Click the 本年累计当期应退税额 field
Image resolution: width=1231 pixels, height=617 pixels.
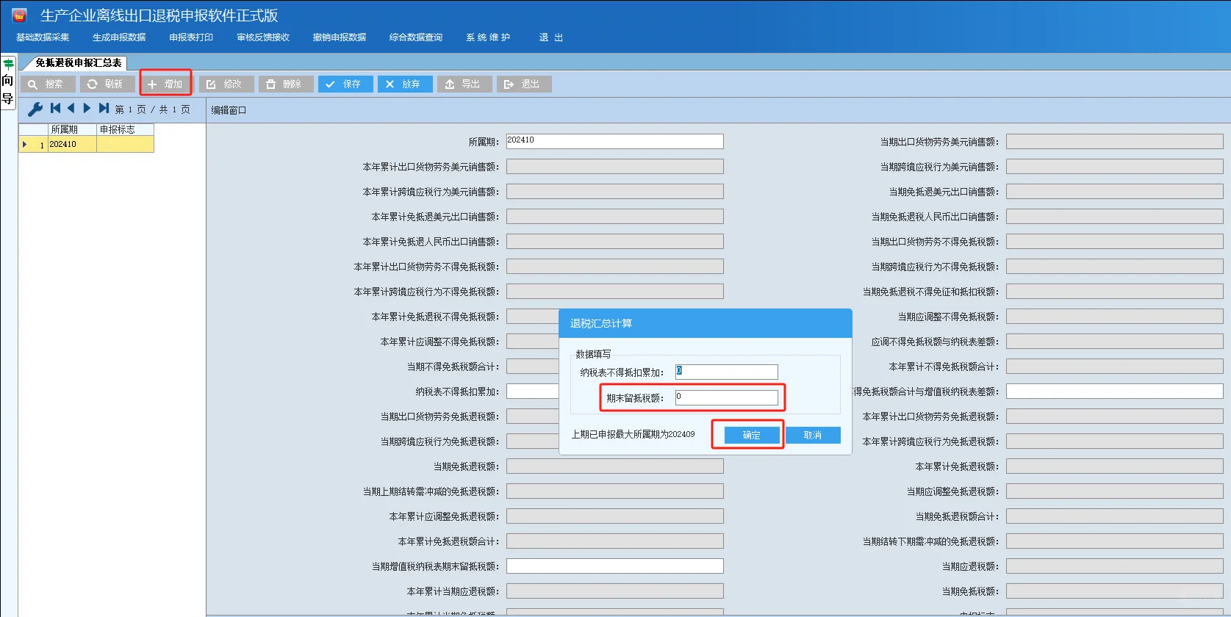615,591
